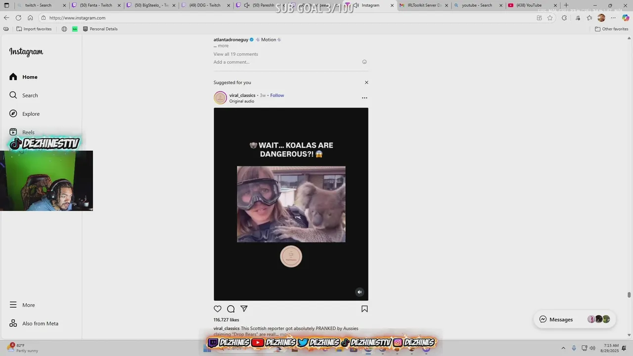Click the Instagram logo
This screenshot has width=633, height=356.
(26, 52)
